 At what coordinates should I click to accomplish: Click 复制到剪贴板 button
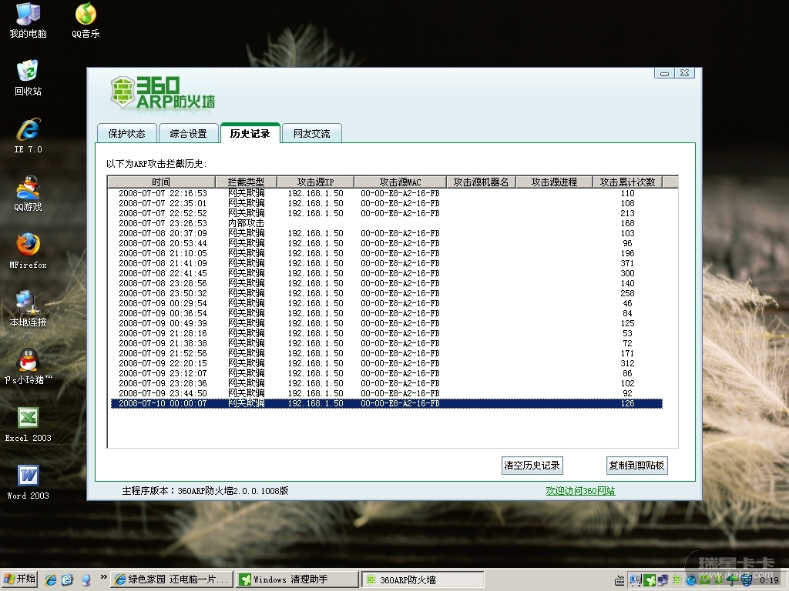coord(636,466)
